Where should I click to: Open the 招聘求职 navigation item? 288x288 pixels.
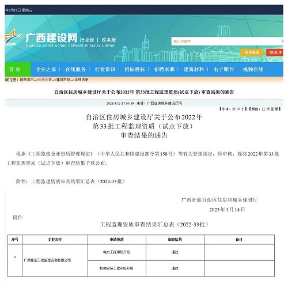click(164, 69)
